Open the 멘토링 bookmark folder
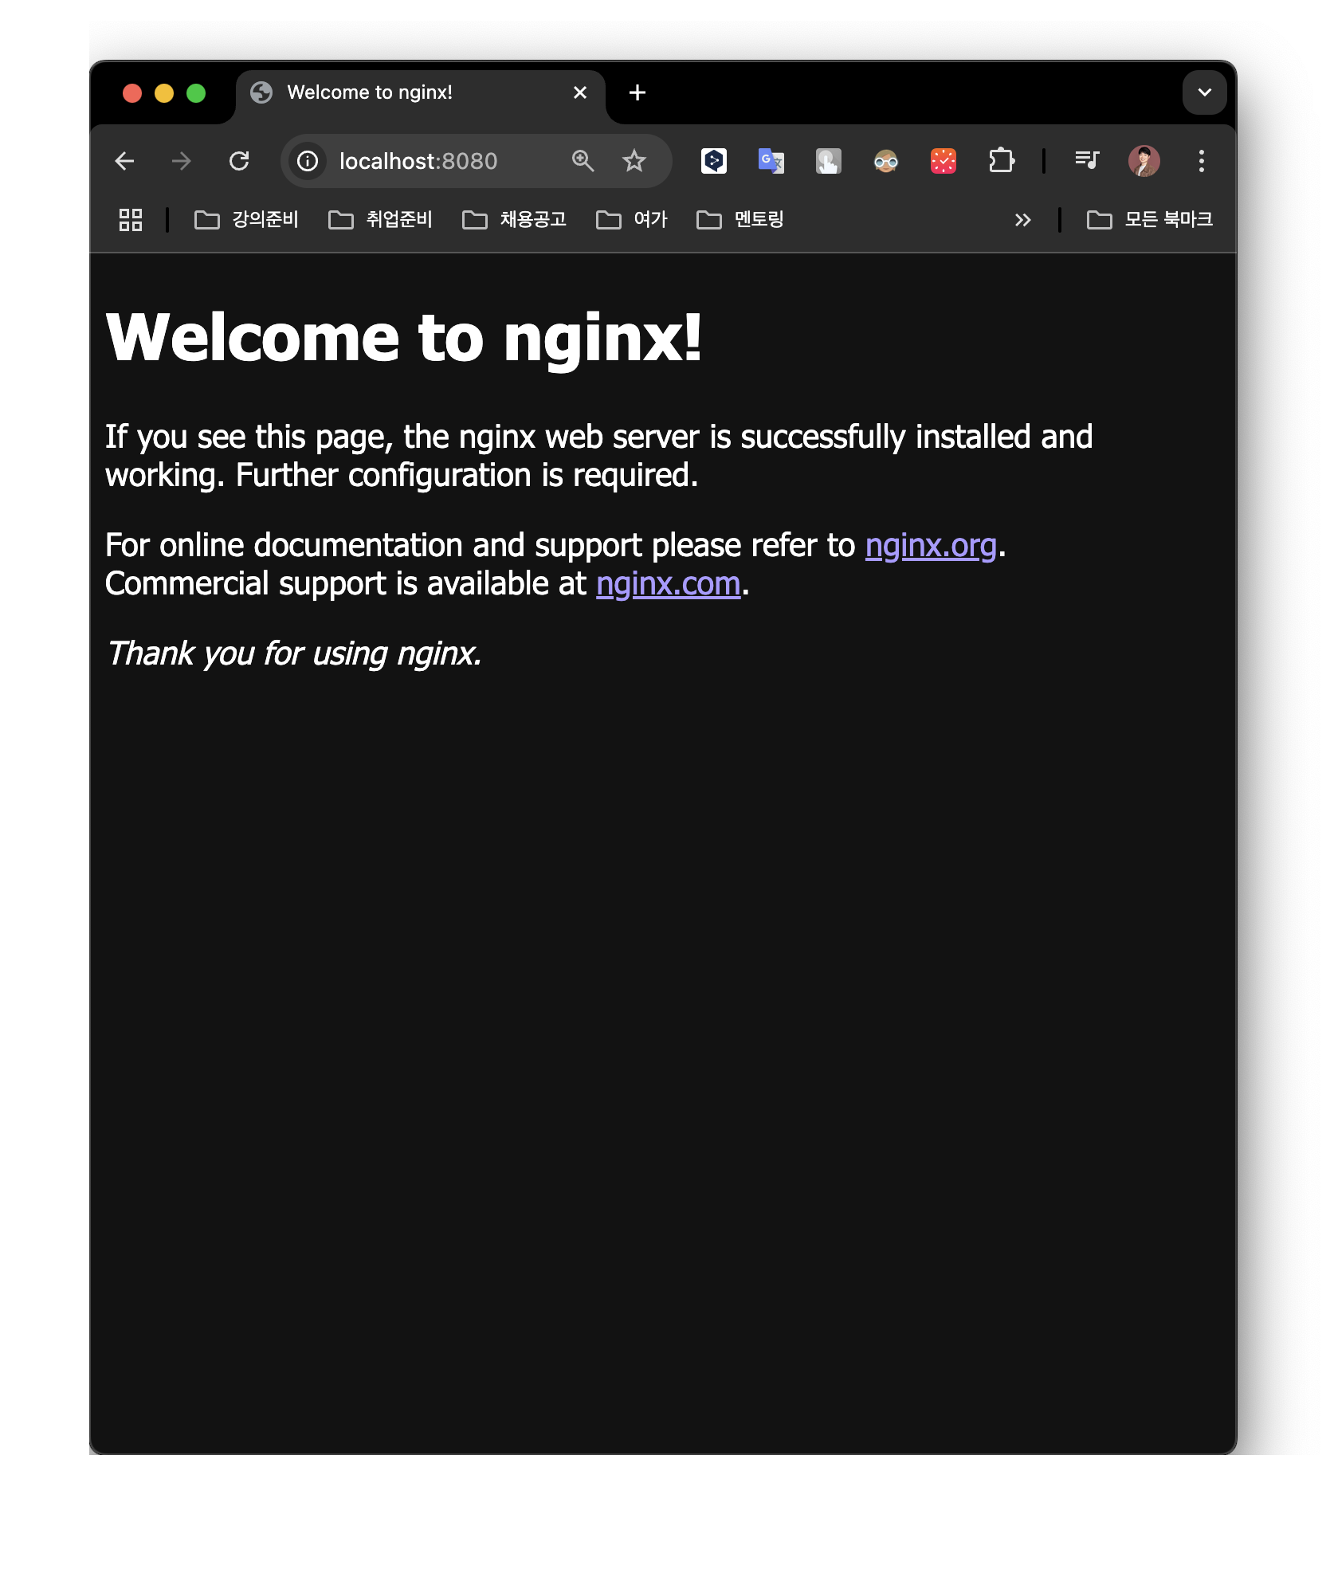This screenshot has height=1573, width=1326. point(741,220)
